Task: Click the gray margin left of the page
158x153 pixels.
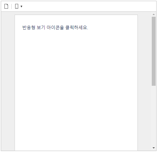Action: 8,81
